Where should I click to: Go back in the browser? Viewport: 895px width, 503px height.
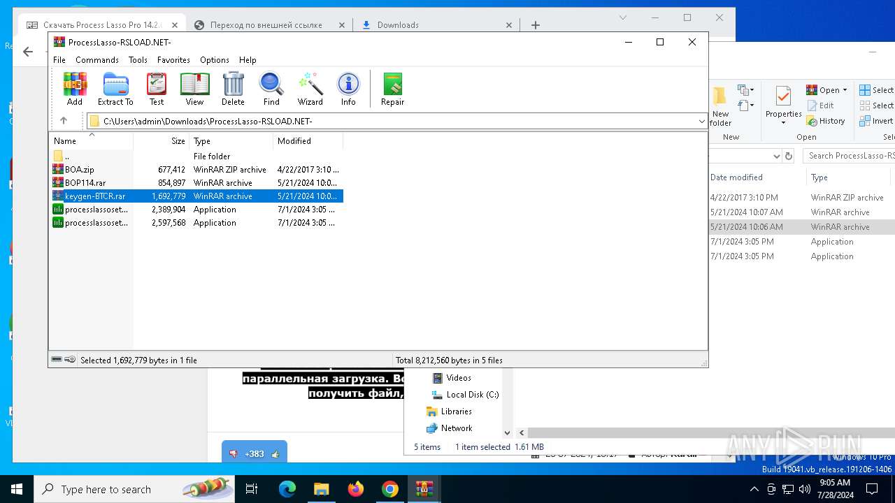pos(28,52)
